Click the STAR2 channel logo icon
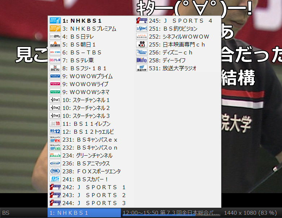The image size is (282, 218). [55, 108]
